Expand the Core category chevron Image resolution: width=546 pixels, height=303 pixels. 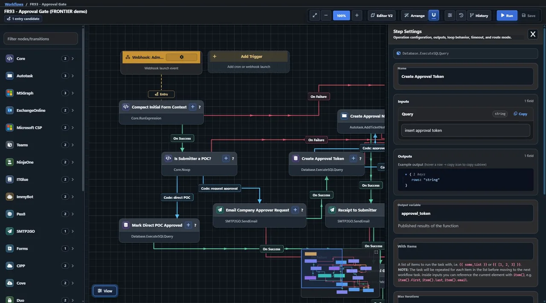pos(73,58)
